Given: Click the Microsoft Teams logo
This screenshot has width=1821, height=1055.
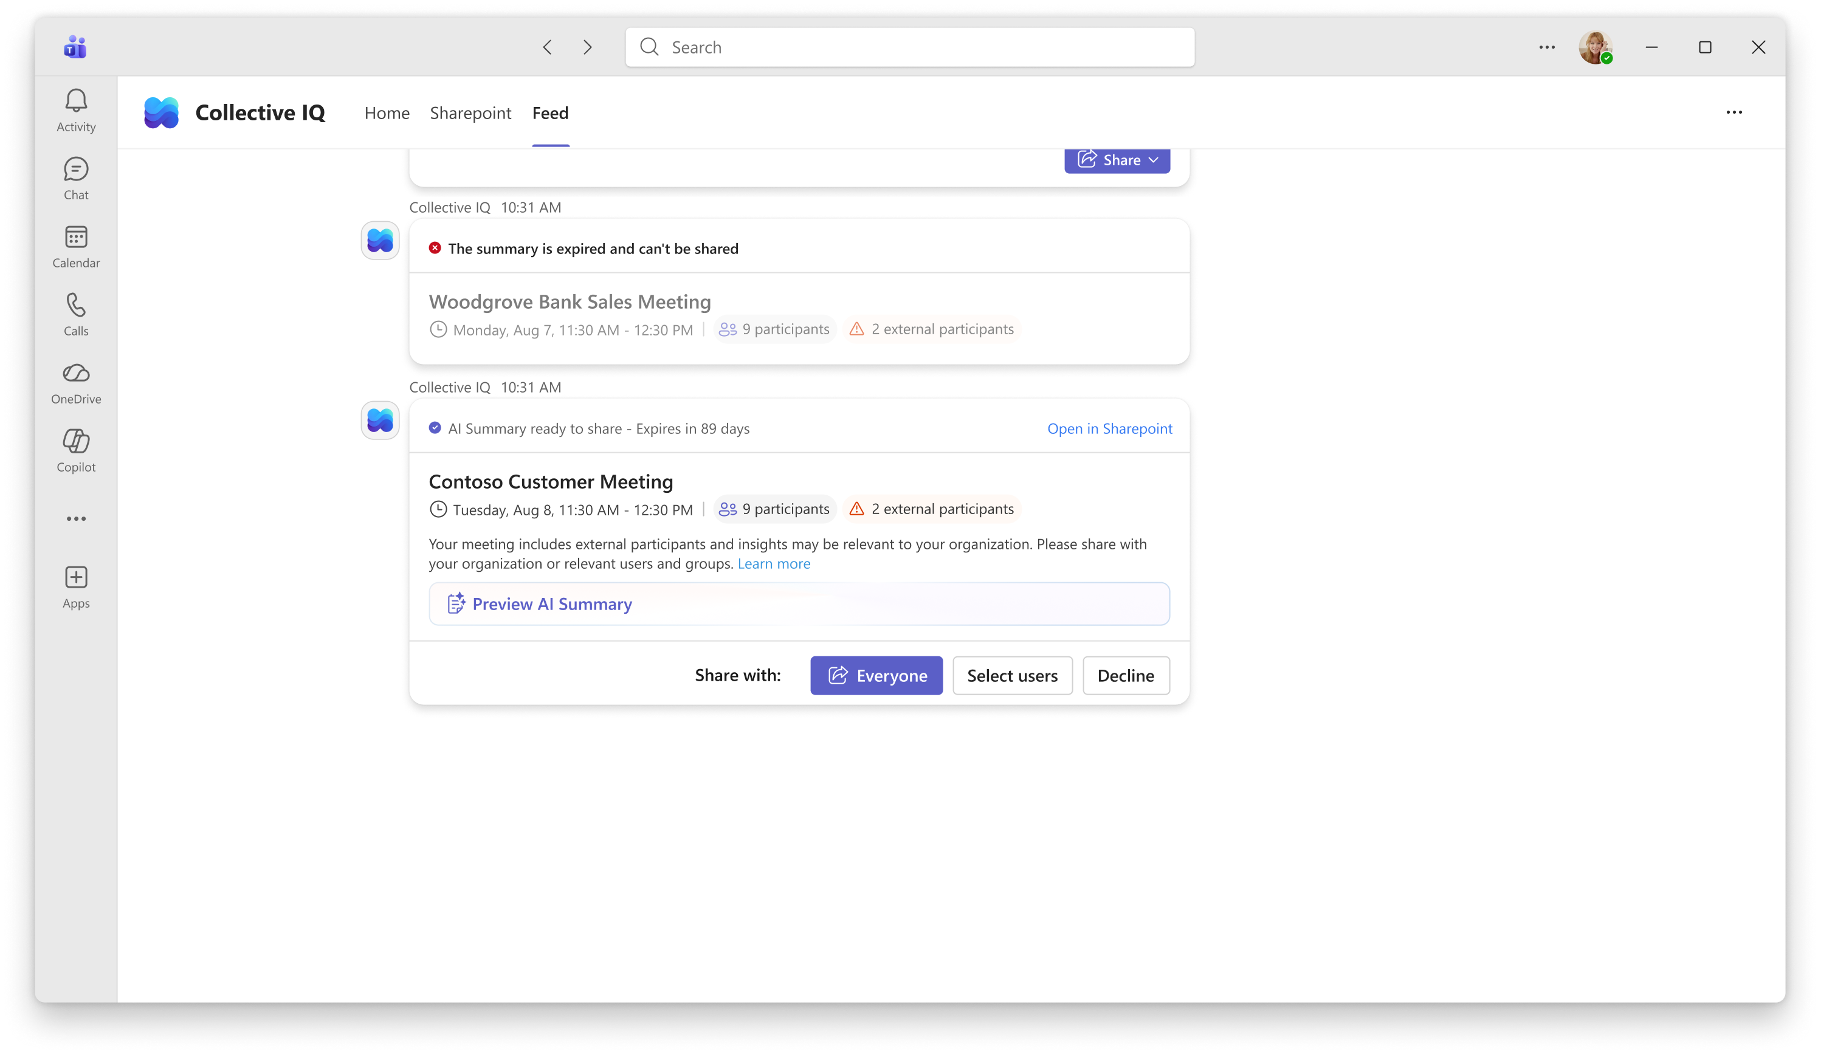Looking at the screenshot, I should pos(75,47).
